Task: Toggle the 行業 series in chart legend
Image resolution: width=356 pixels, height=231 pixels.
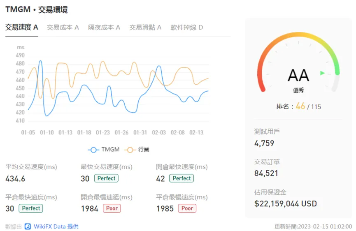Action: (x=137, y=150)
